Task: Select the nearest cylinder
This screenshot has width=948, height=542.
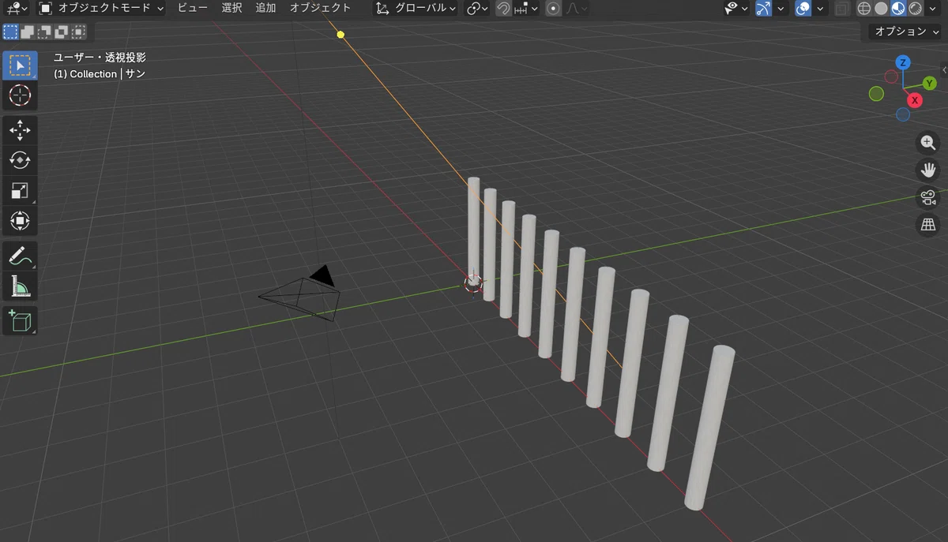Action: point(709,428)
